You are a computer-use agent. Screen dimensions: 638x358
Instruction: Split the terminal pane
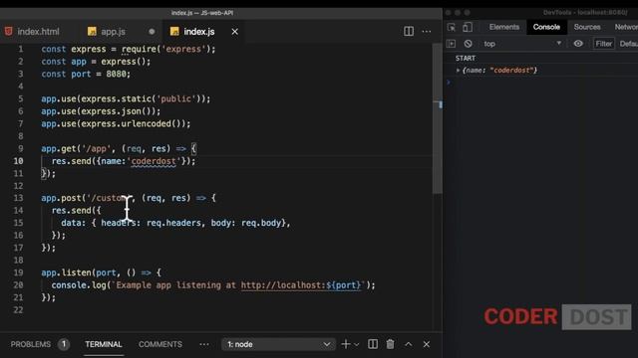pos(373,344)
